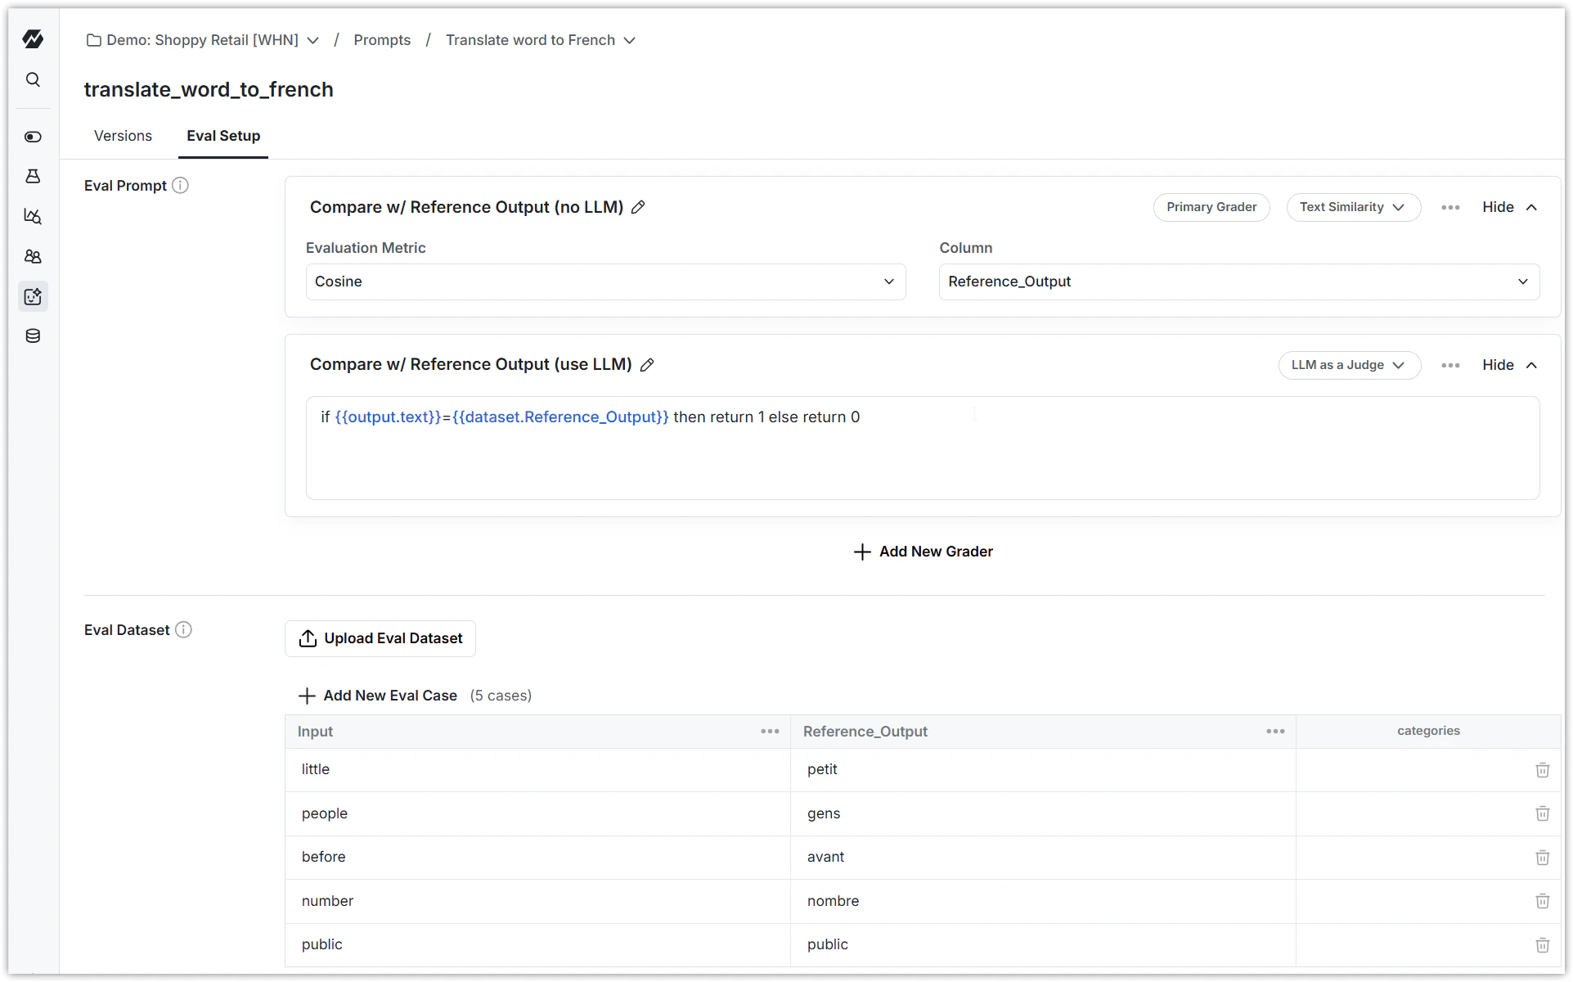Viewport: 1573px width, 982px height.
Task: Select the analytics chart icon in sidebar
Action: click(x=33, y=216)
